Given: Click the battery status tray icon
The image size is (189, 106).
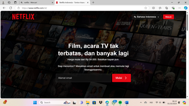Looking at the screenshot, I should (x=164, y=102).
